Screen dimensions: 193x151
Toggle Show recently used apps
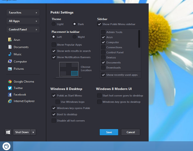[103, 75]
